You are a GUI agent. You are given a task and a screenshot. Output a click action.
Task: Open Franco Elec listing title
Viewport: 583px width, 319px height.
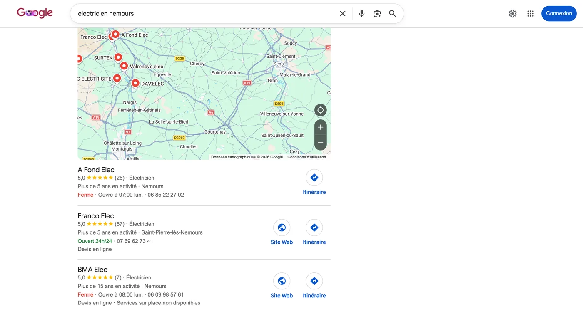(x=96, y=216)
